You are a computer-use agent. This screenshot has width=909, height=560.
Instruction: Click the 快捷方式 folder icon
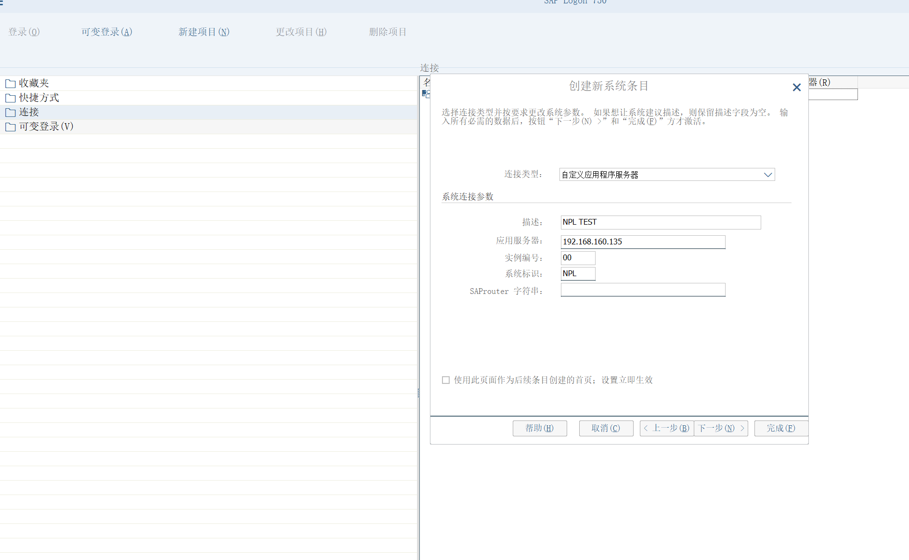click(x=10, y=98)
